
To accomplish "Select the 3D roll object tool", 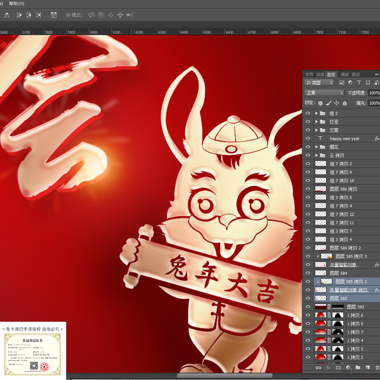I will 101,15.
